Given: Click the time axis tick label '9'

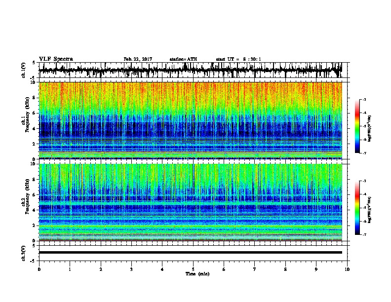Looking at the screenshot, I should pos(316,269).
